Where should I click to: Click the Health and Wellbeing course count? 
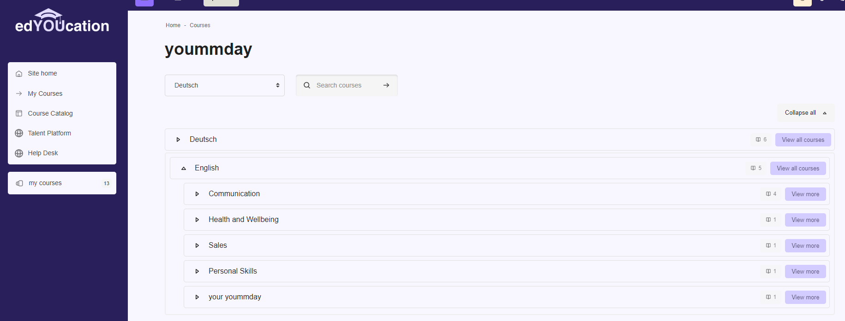pos(771,220)
